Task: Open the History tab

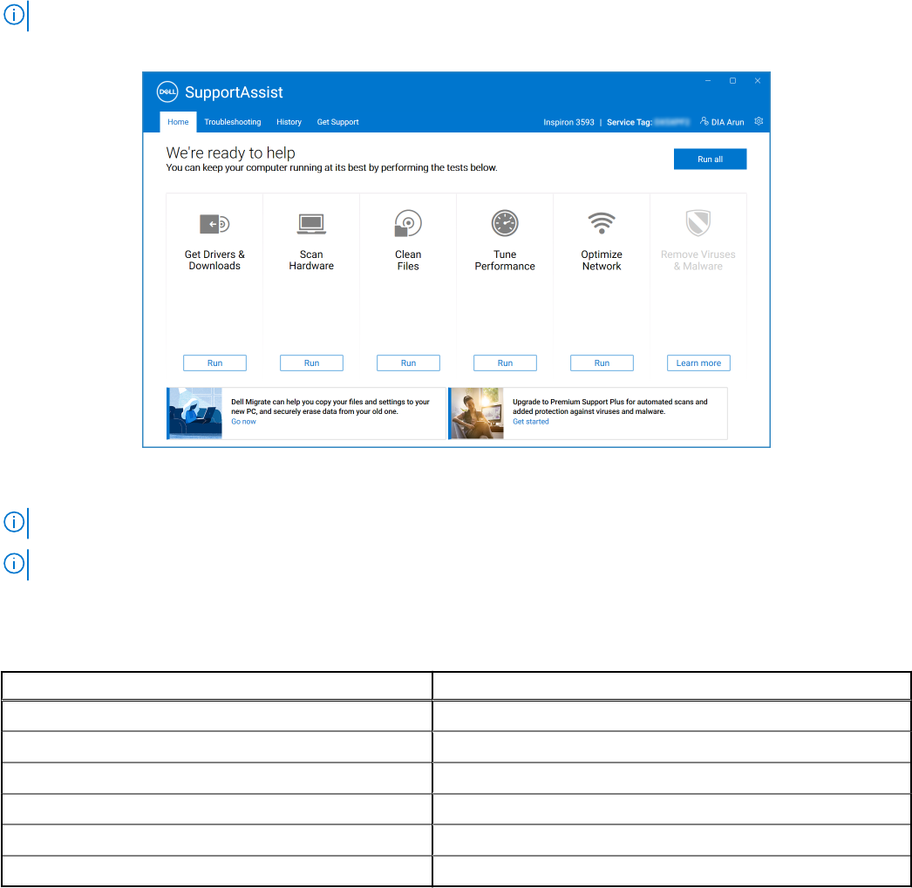Action: [289, 122]
